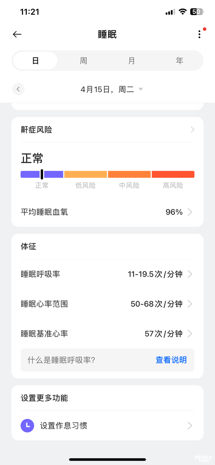The width and height of the screenshot is (215, 465).
Task: Open the three-dot menu in top right
Action: 199,34
